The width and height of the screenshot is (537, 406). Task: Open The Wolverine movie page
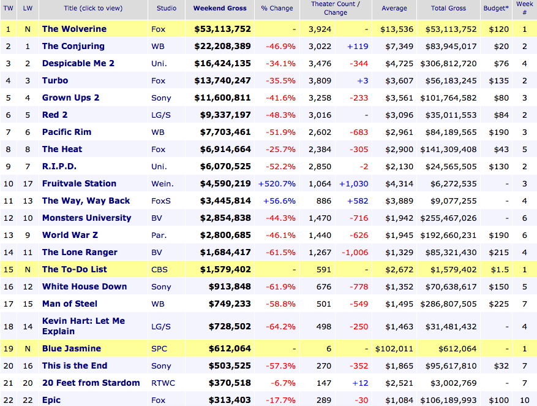click(x=74, y=29)
